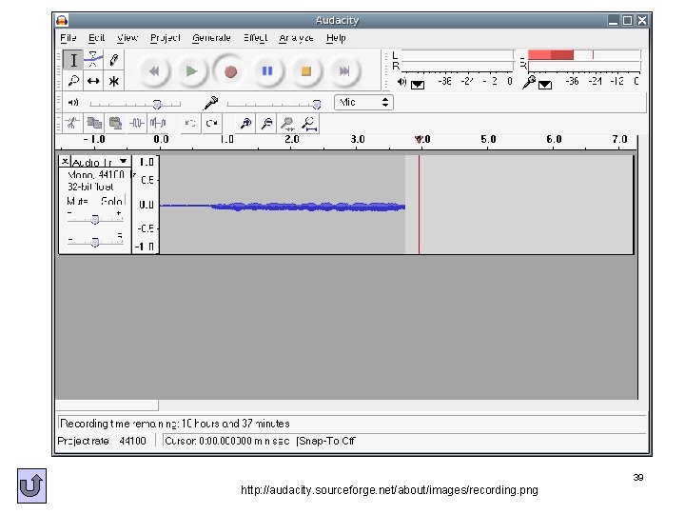Screen dimensions: 685x514
Task: Click Fit project in window icon
Action: click(x=309, y=123)
